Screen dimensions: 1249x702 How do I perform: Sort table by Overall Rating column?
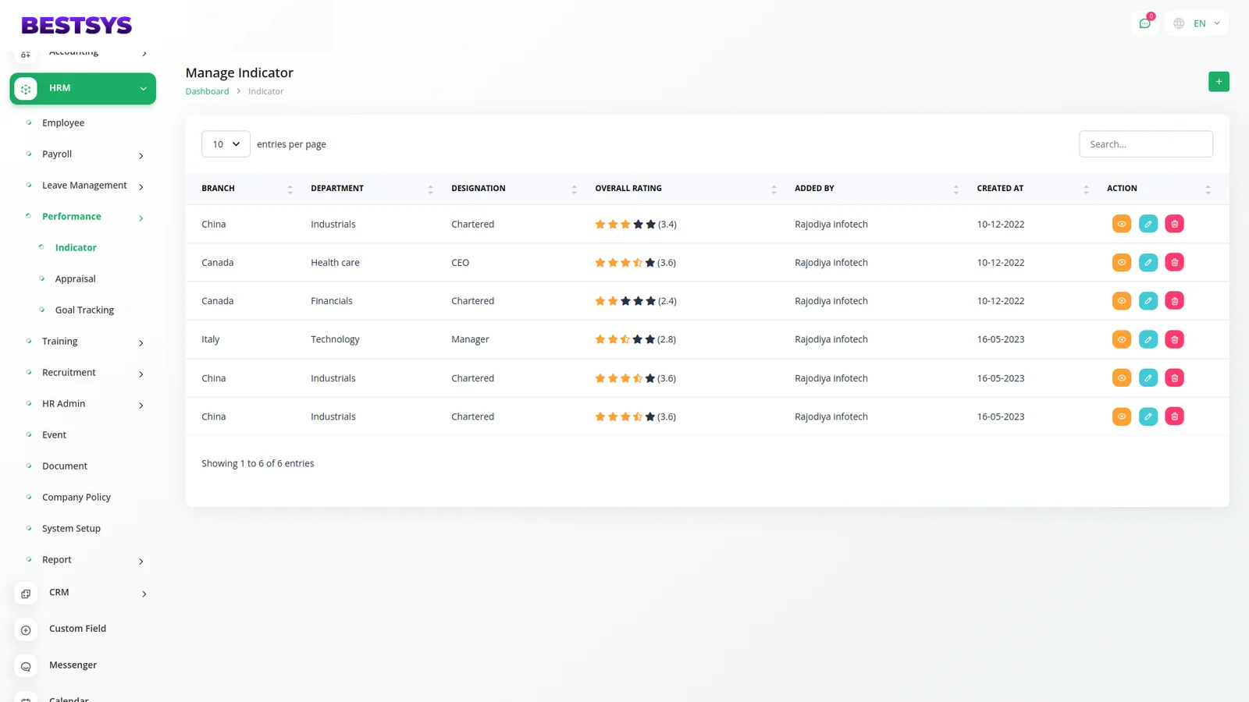coord(628,189)
